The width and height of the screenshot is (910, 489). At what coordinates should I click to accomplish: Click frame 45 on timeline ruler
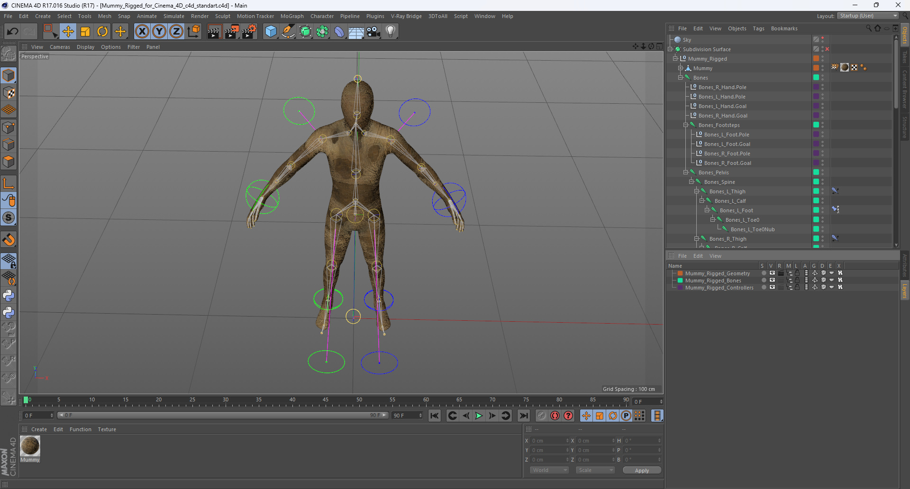point(326,400)
